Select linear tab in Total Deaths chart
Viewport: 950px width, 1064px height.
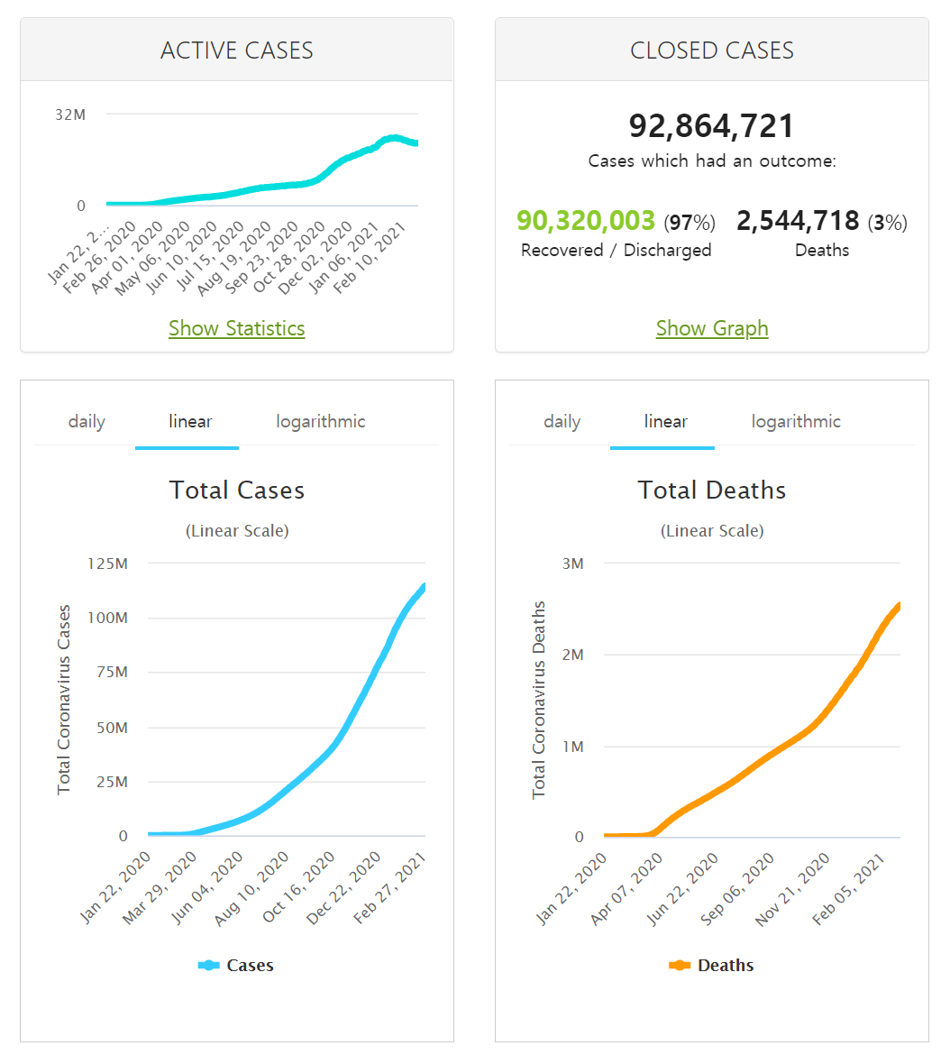tap(665, 421)
